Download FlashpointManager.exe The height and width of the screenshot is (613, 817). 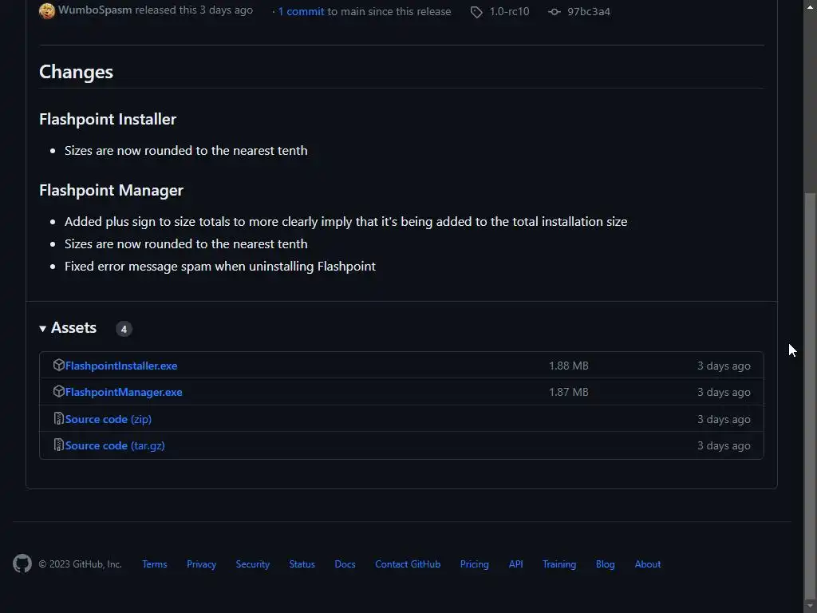[x=124, y=392]
